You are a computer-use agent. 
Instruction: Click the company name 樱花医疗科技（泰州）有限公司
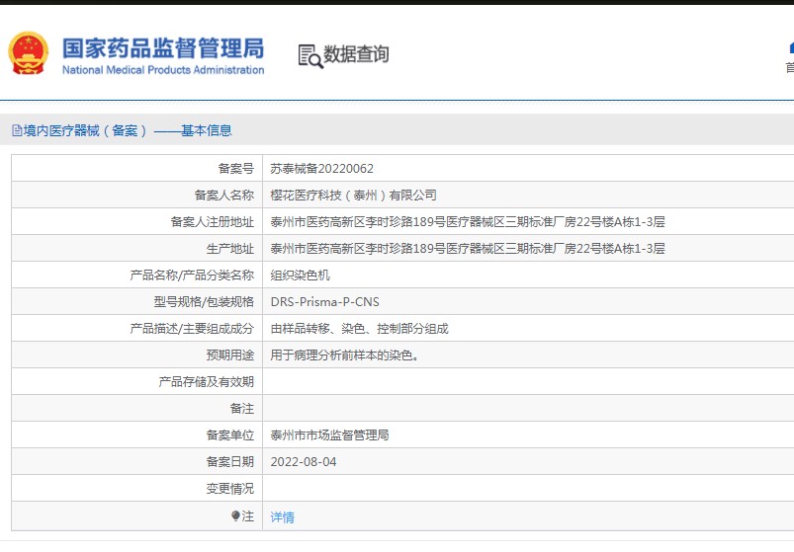pos(353,196)
